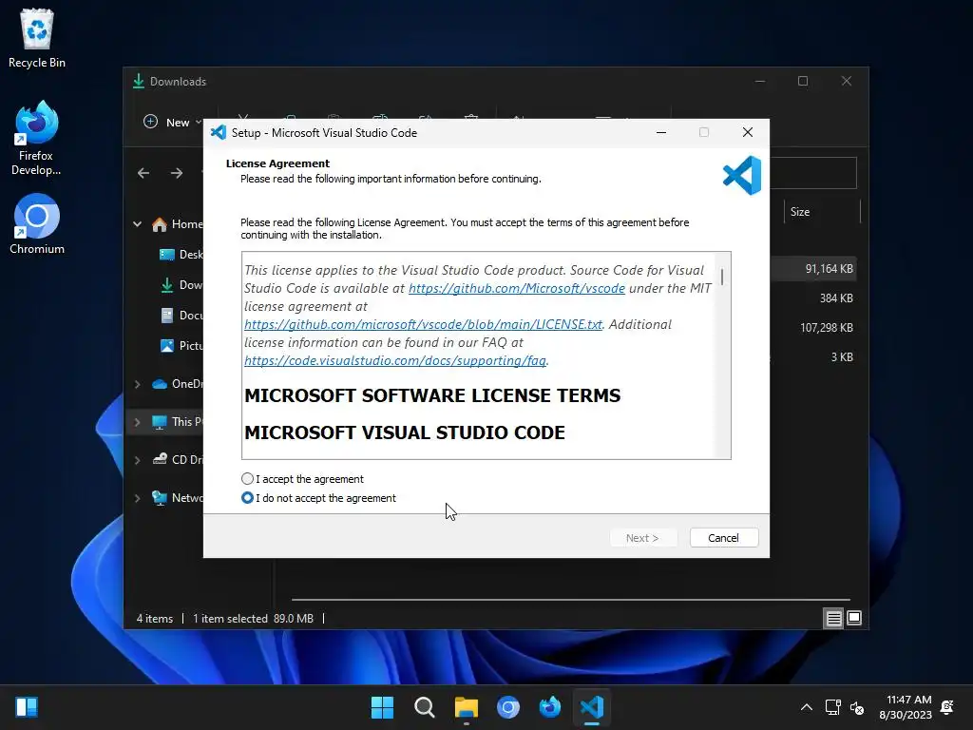Image resolution: width=973 pixels, height=730 pixels.
Task: Collapse the Home tree node chevron
Action: tap(137, 224)
